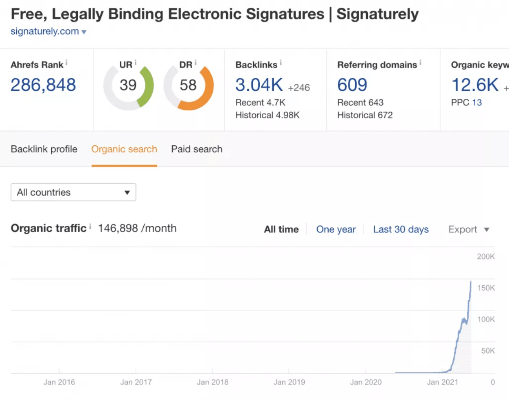Switch to the Backlink profile tab
The height and width of the screenshot is (400, 509).
click(x=44, y=149)
